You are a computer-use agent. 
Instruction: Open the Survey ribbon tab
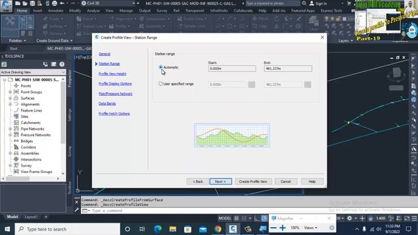(x=162, y=10)
